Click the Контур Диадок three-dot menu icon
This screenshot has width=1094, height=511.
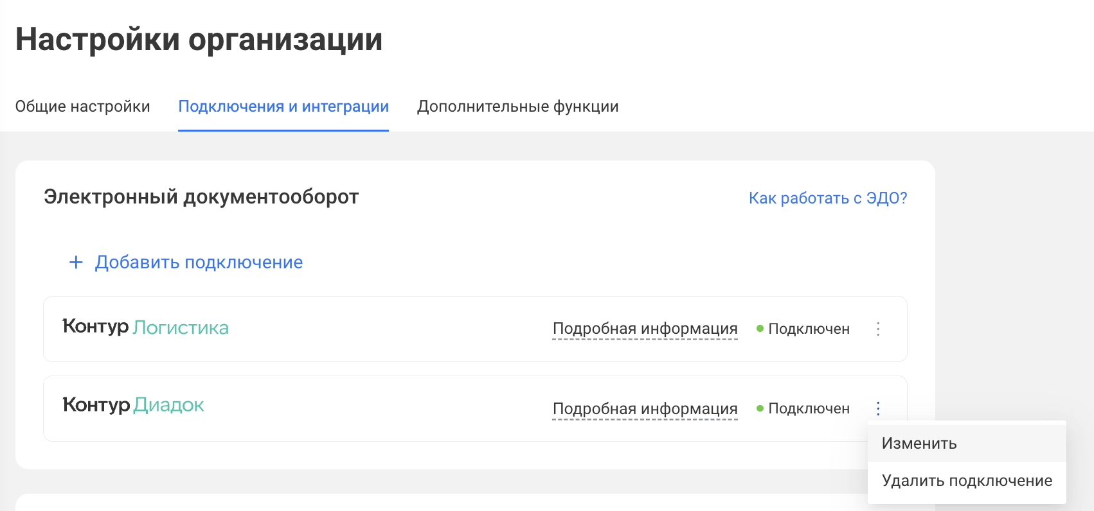[x=878, y=408]
